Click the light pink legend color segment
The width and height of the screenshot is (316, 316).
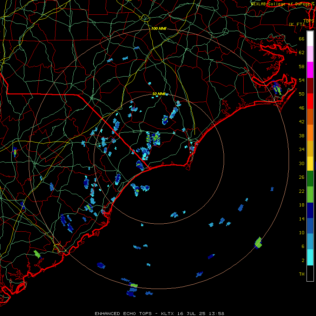point(310,54)
